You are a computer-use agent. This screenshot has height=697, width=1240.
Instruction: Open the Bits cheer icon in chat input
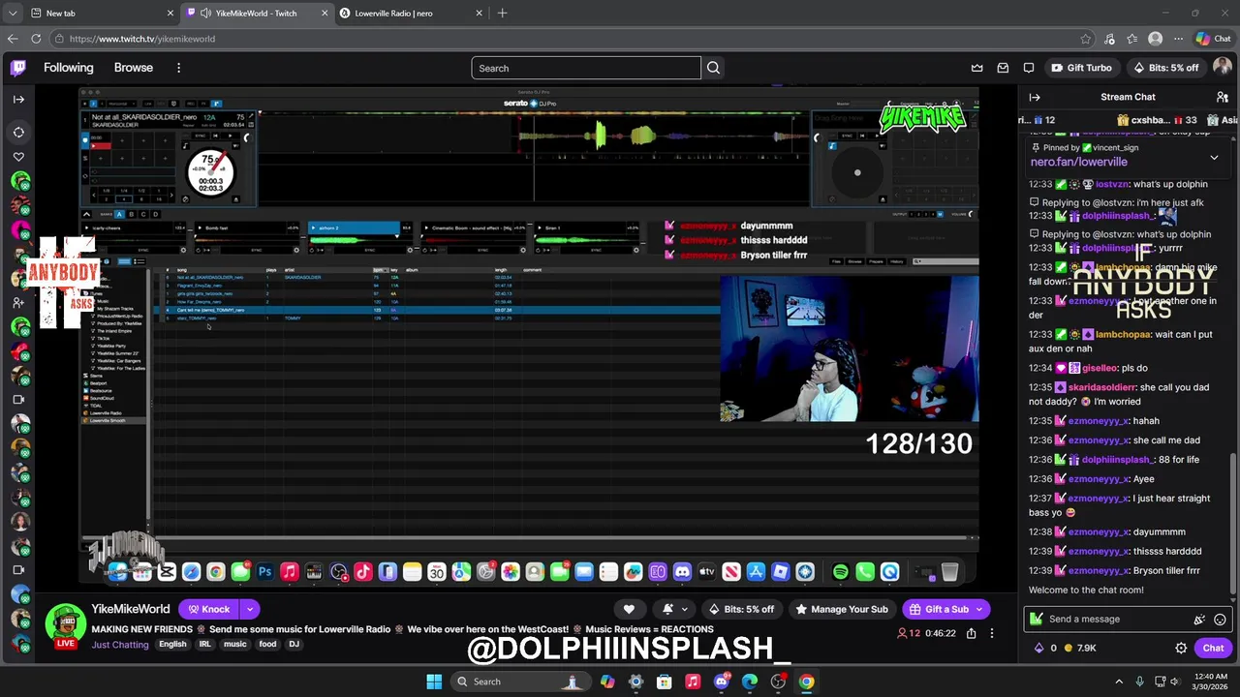tap(1199, 620)
